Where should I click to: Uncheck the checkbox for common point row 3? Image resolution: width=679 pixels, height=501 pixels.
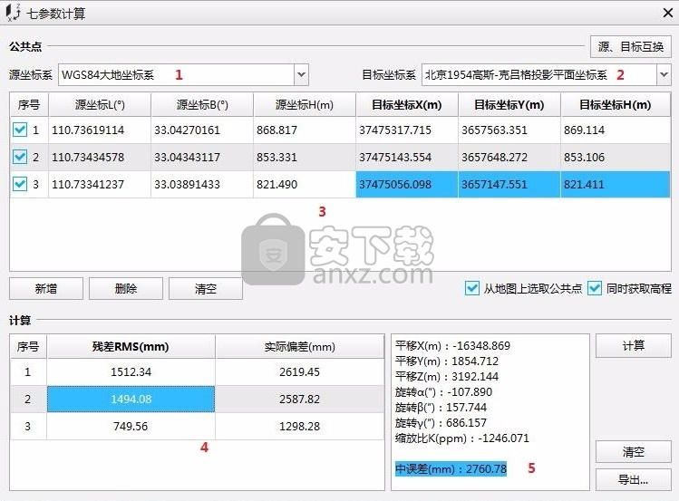pyautogui.click(x=20, y=184)
